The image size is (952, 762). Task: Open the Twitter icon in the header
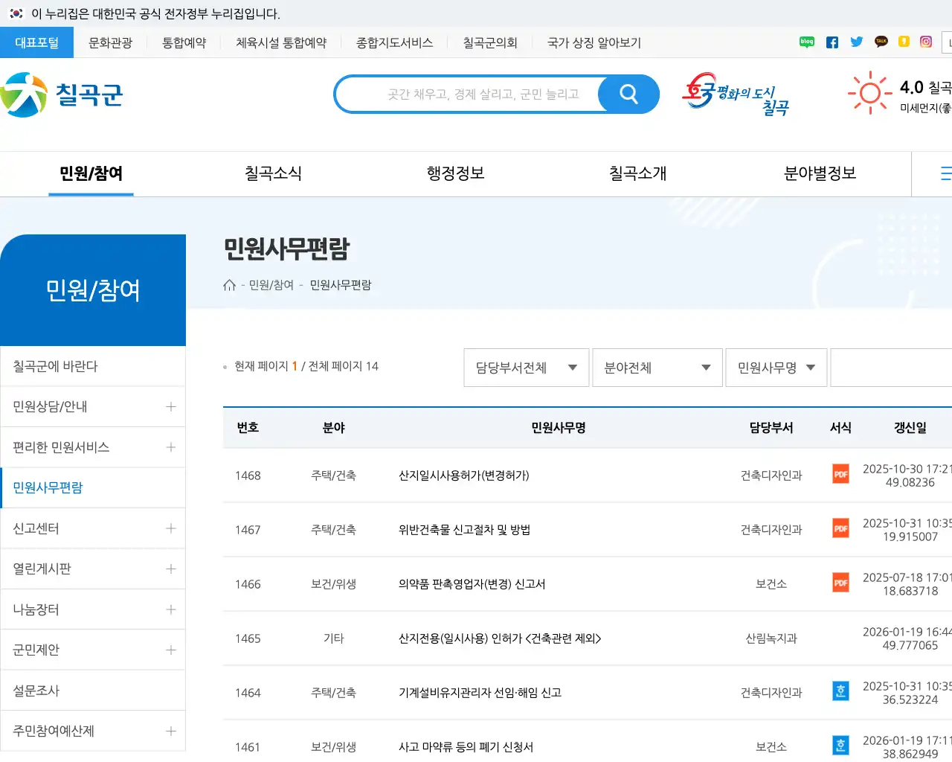click(856, 42)
